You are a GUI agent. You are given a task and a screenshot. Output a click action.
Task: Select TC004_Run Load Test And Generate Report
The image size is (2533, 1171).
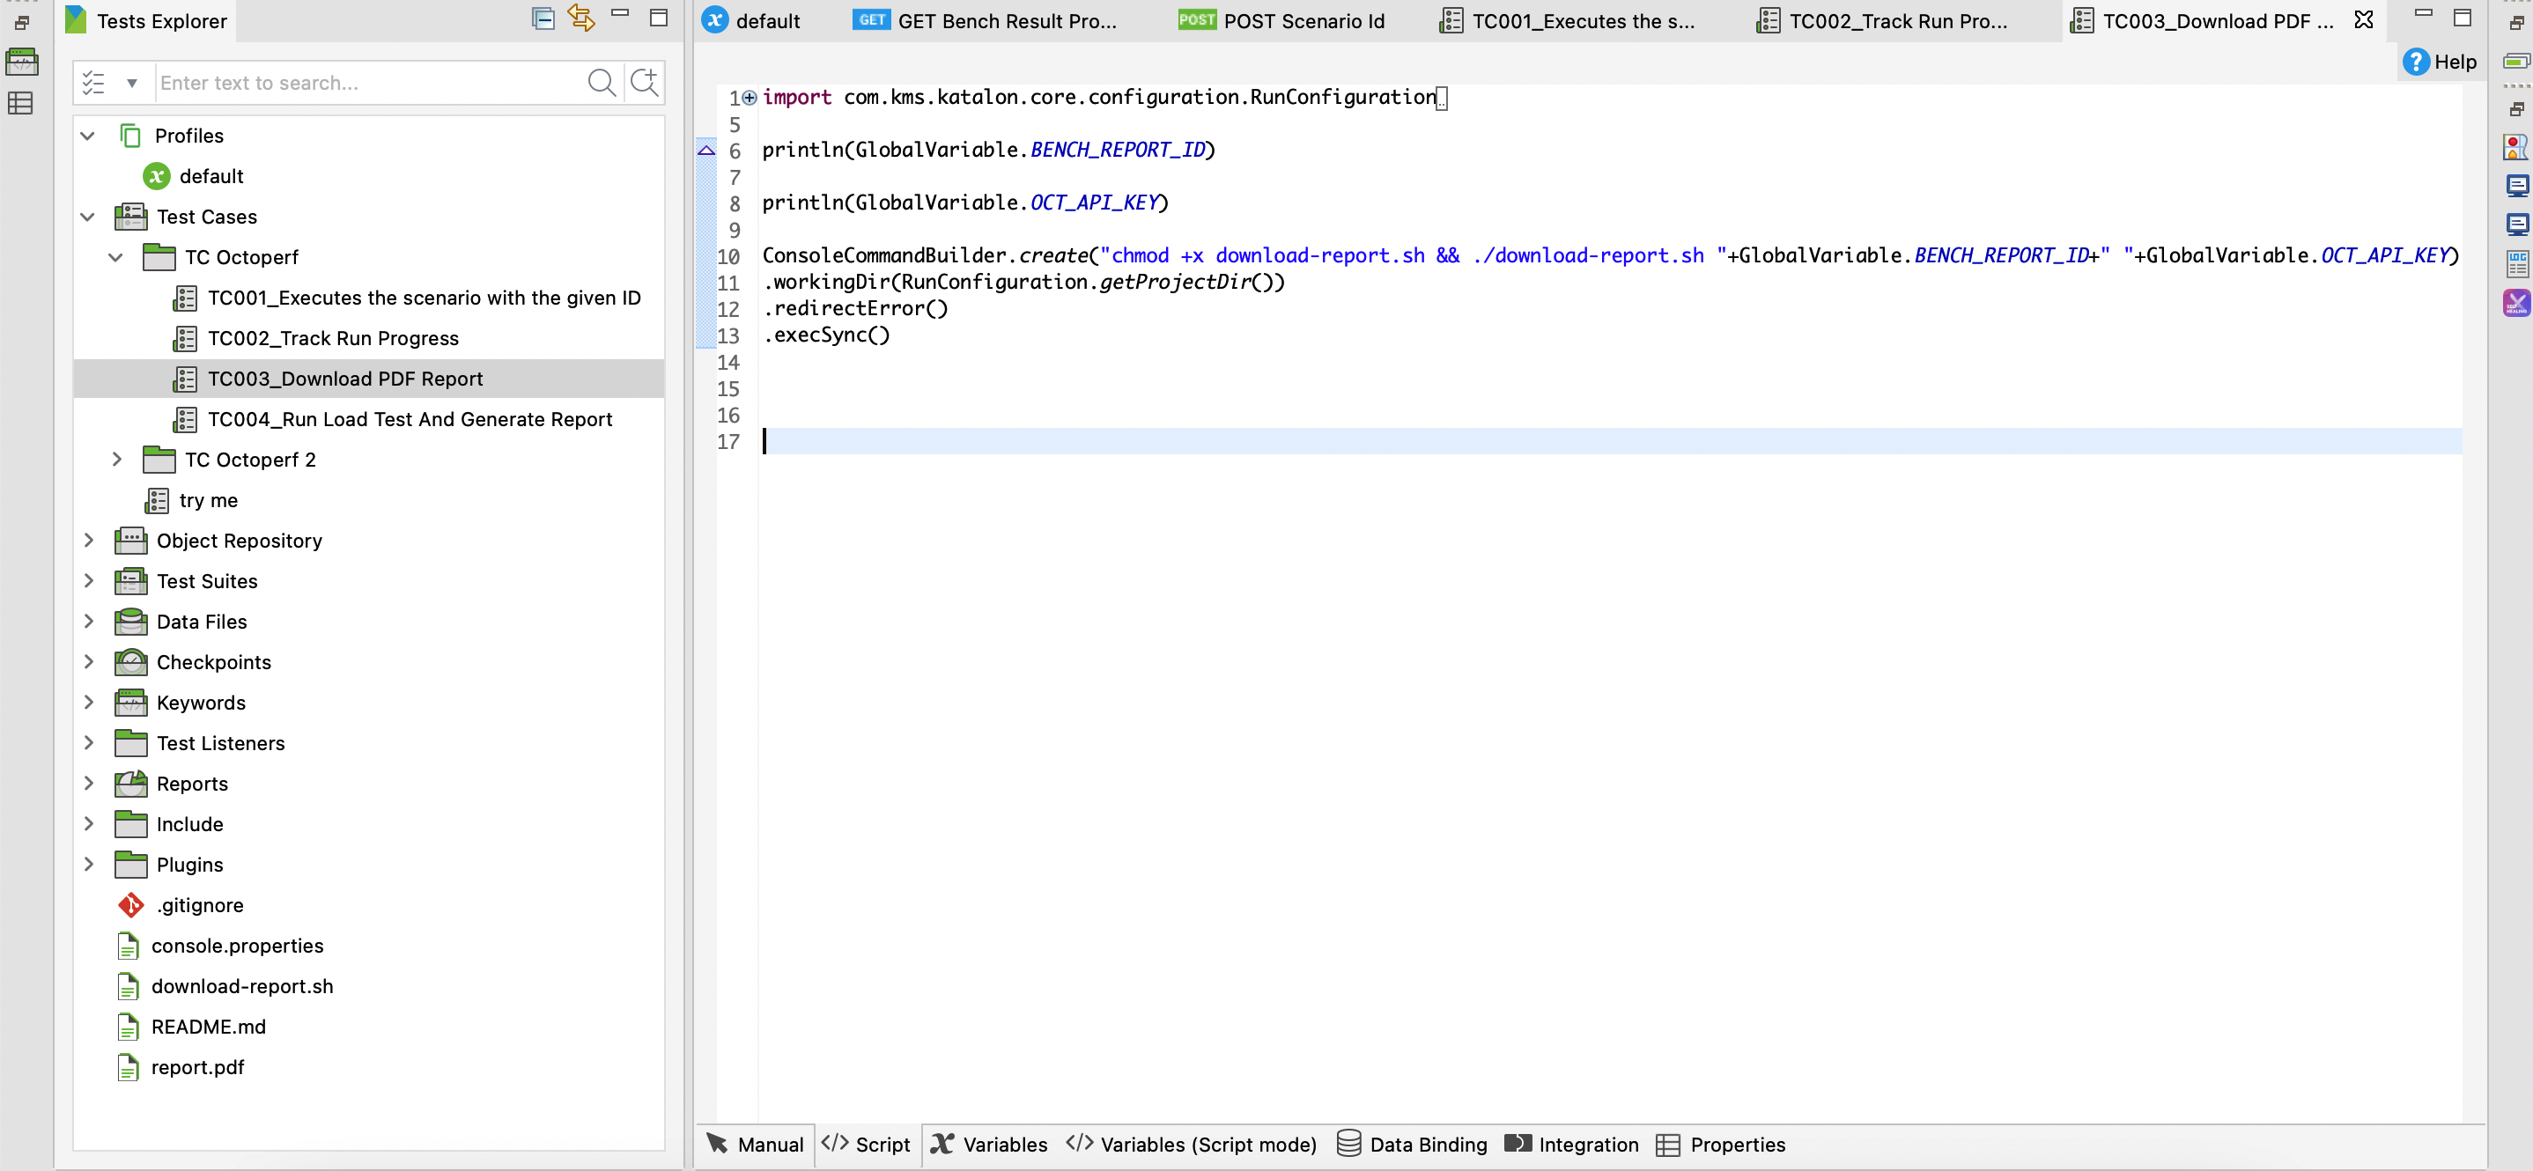pyautogui.click(x=410, y=418)
